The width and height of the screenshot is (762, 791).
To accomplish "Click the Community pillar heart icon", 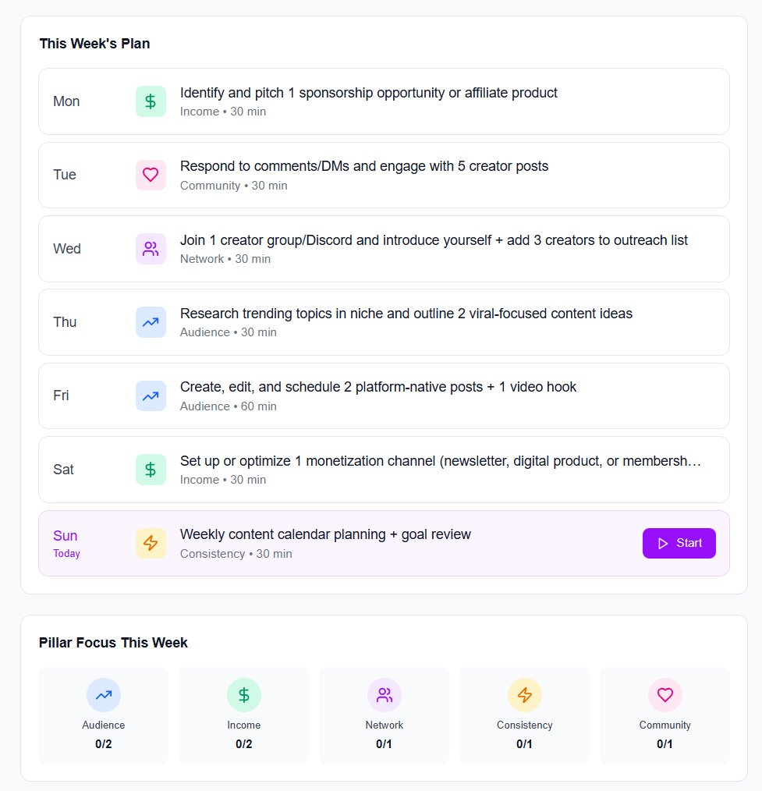I will click(x=665, y=695).
